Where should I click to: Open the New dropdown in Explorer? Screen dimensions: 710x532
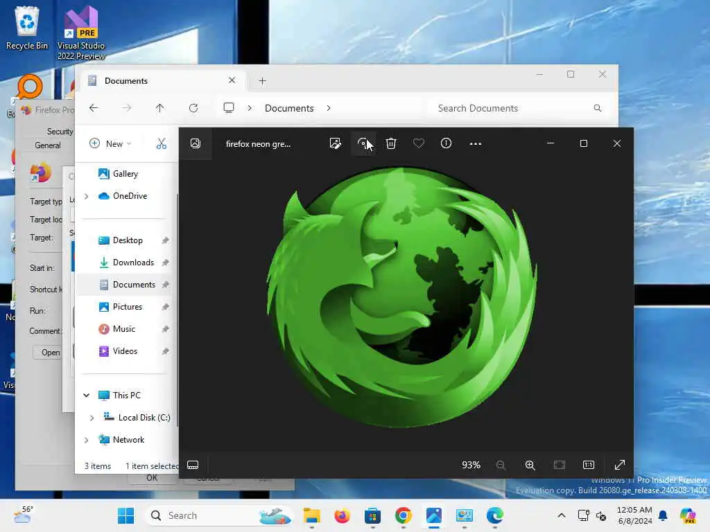tap(110, 144)
